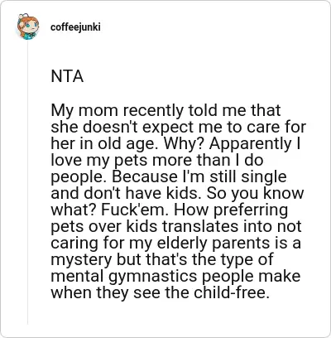Click the word "child-free." ending the comment
Screen dimensions: 331x338
[x=231, y=292]
